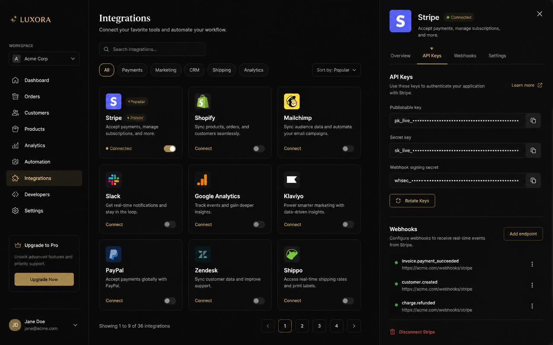Open the Settings tab in Stripe panel
The width and height of the screenshot is (553, 345).
(x=497, y=56)
